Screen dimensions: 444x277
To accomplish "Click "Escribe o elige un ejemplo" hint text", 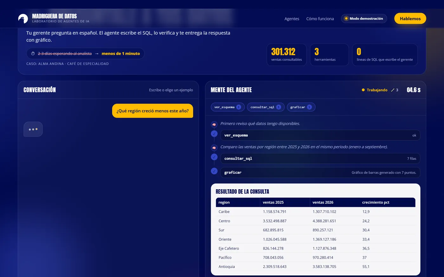I will click(x=171, y=90).
